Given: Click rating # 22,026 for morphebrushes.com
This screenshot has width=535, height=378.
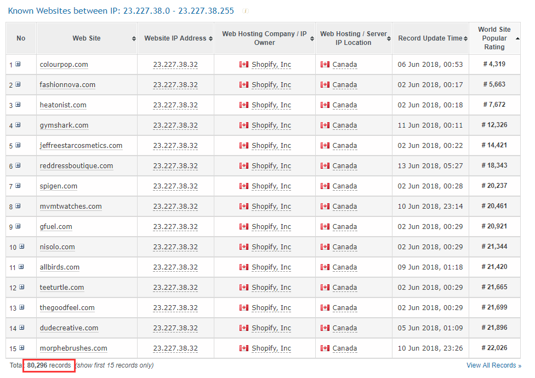Looking at the screenshot, I should point(494,348).
